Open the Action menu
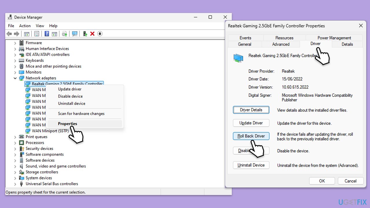The image size is (370, 208). (x=25, y=26)
